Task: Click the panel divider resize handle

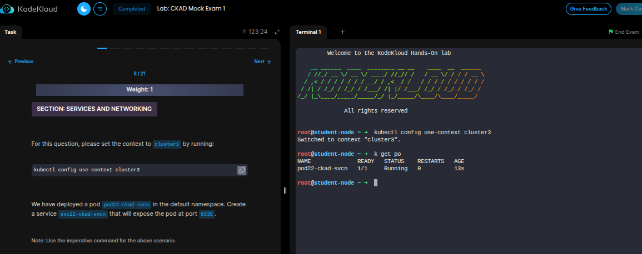Action: tap(285, 190)
